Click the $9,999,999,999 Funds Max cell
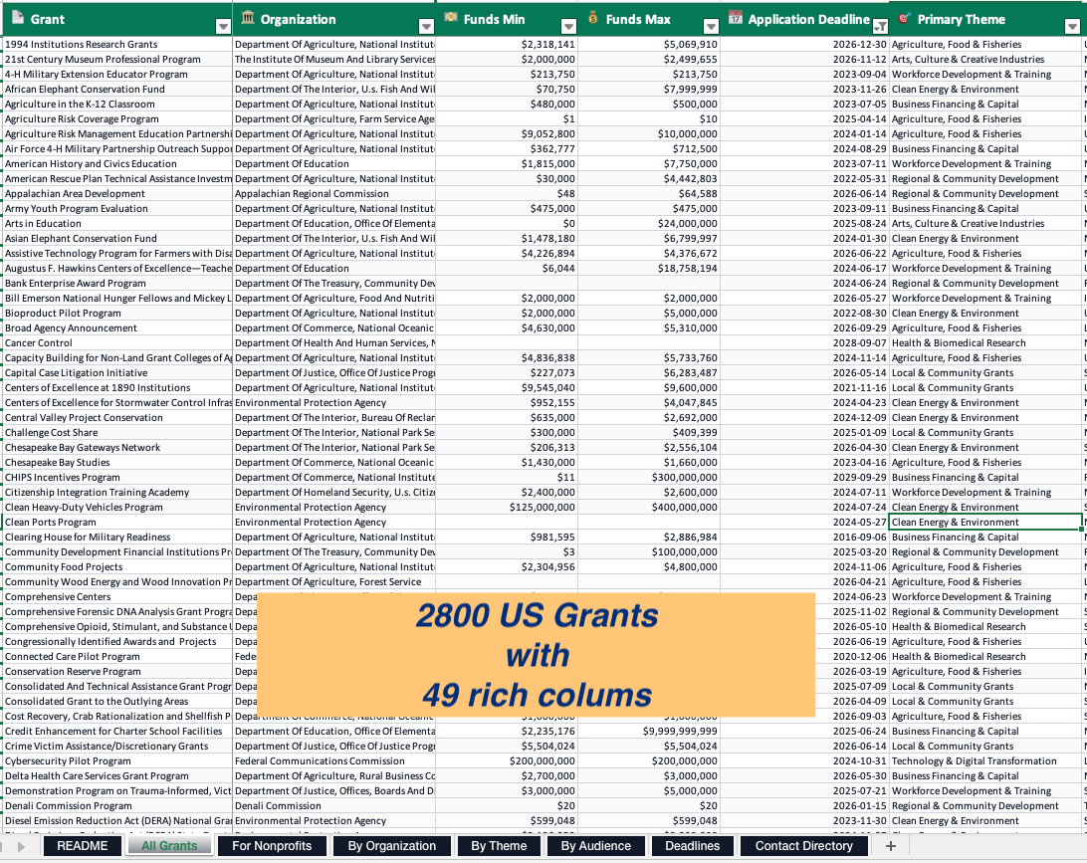The height and width of the screenshot is (863, 1087). coord(649,732)
